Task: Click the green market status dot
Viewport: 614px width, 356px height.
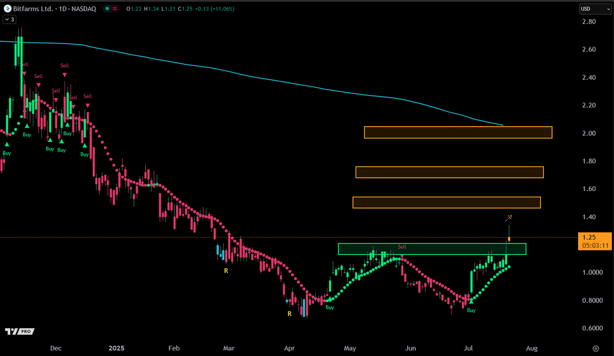Action: click(x=107, y=9)
